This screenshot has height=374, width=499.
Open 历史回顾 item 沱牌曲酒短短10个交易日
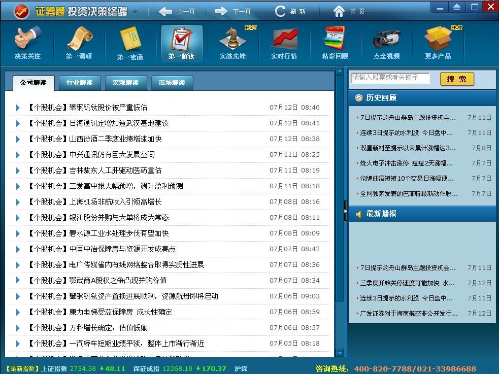pyautogui.click(x=407, y=179)
